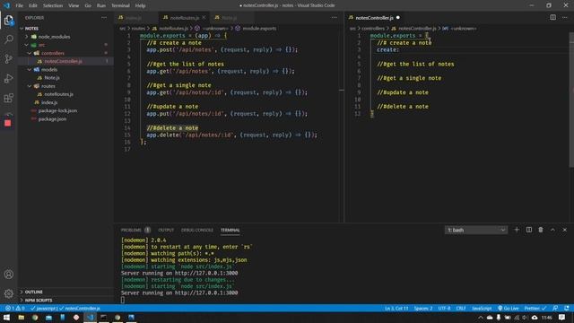Open the Source Control view
The height and width of the screenshot is (323, 574).
pos(8,58)
